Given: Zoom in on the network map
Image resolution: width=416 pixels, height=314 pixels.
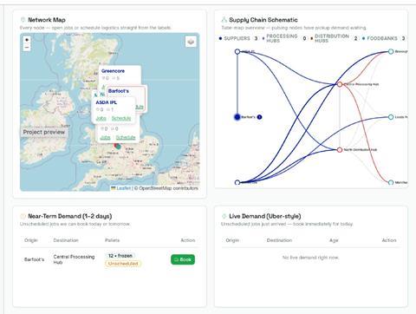Looking at the screenshot, I should point(27,40).
